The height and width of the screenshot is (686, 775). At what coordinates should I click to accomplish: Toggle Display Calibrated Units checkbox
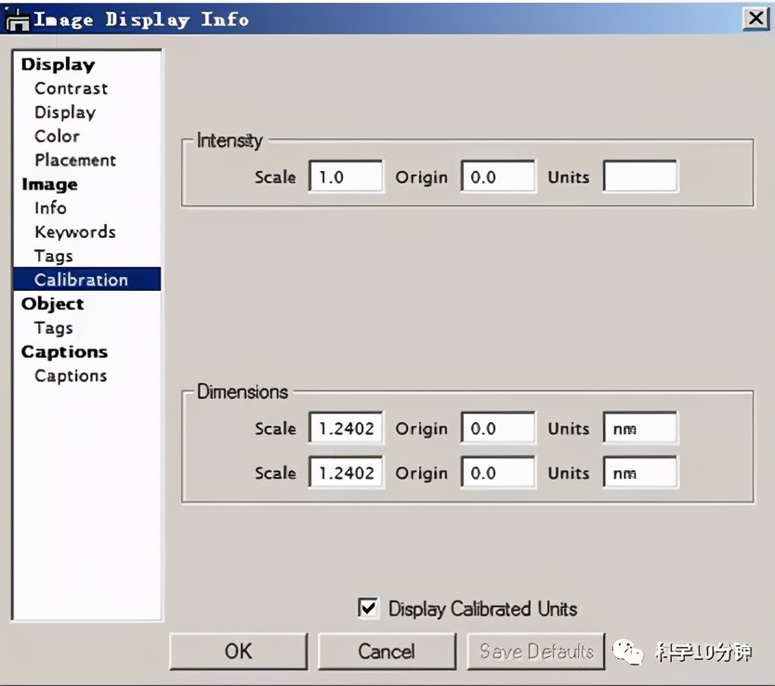(369, 609)
